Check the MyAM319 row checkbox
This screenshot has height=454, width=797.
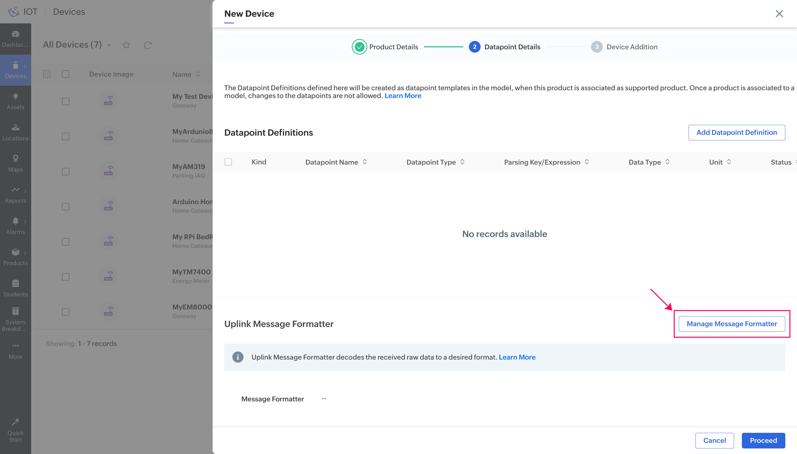(x=65, y=172)
